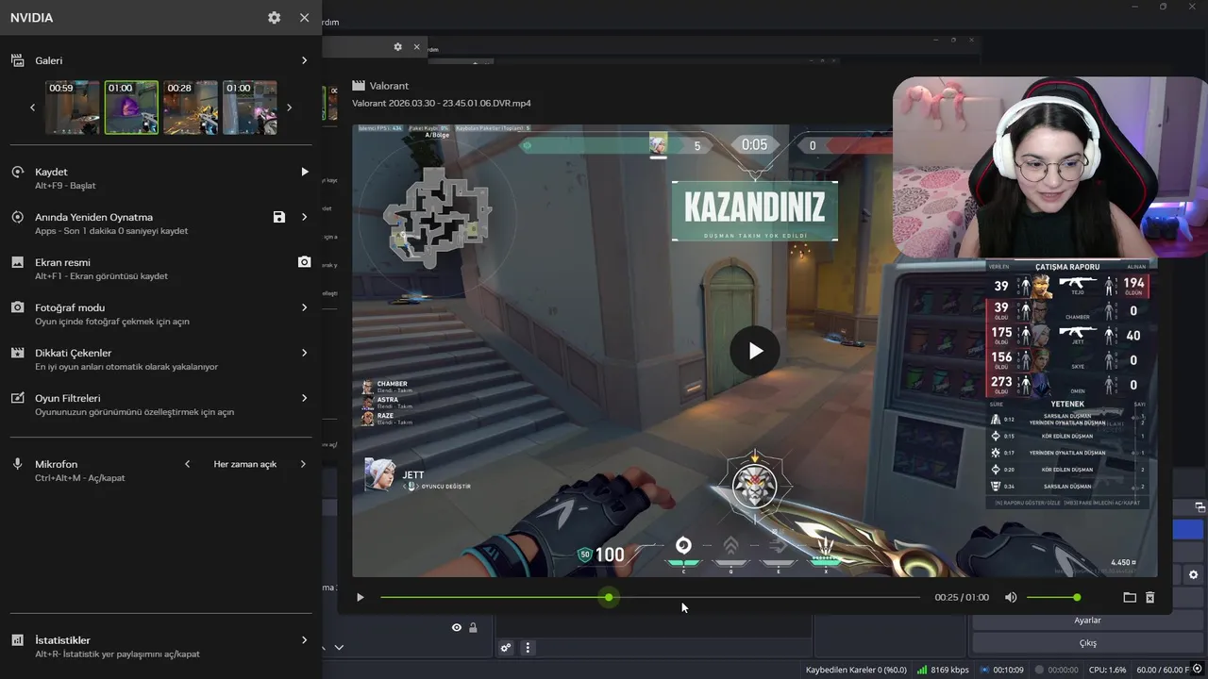Show previous gallery thumbnails
Screen dimensions: 1208x679
tap(33, 108)
